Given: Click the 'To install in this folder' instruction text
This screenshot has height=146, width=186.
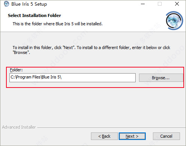Looking at the screenshot, I should coord(91,50).
